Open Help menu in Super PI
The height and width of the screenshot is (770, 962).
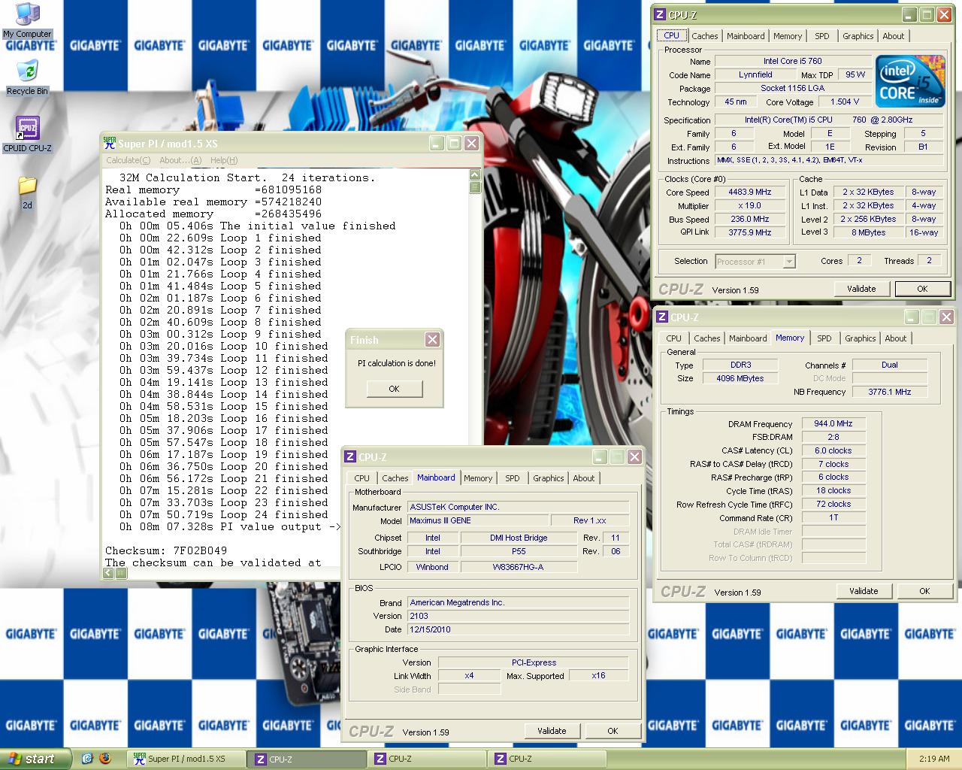[224, 160]
